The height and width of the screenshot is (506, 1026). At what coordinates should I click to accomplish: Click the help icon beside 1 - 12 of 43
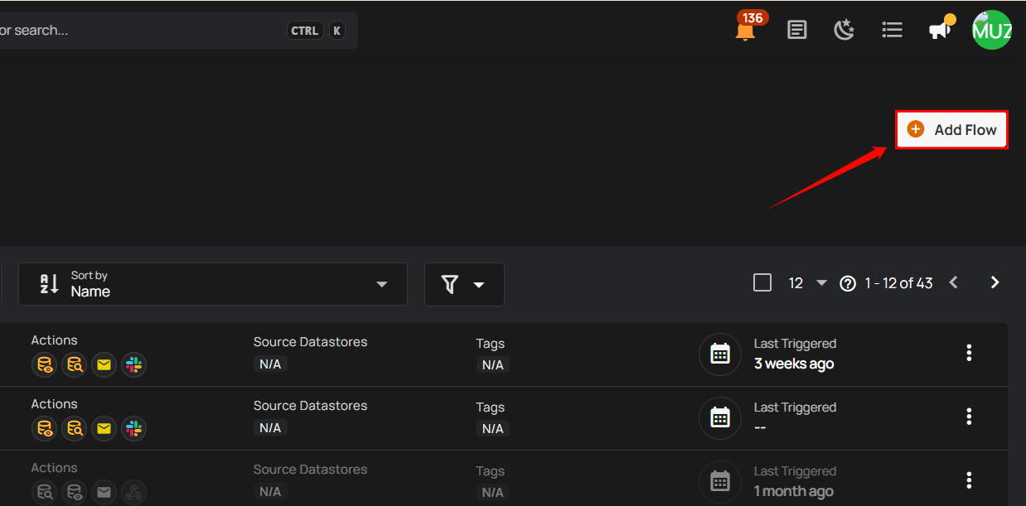[847, 283]
